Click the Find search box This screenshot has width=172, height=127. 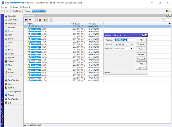tap(166, 20)
